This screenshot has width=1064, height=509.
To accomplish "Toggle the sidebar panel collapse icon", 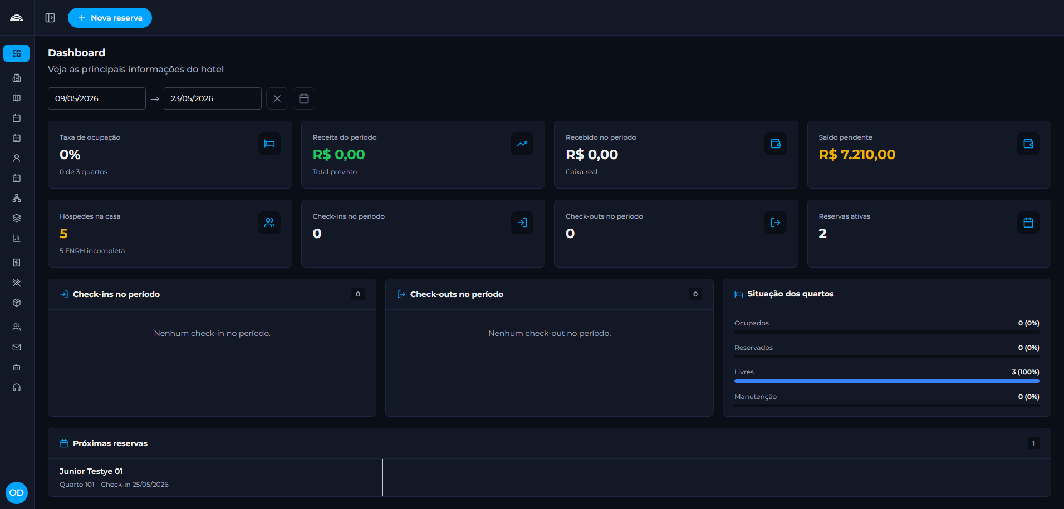I will pos(50,18).
